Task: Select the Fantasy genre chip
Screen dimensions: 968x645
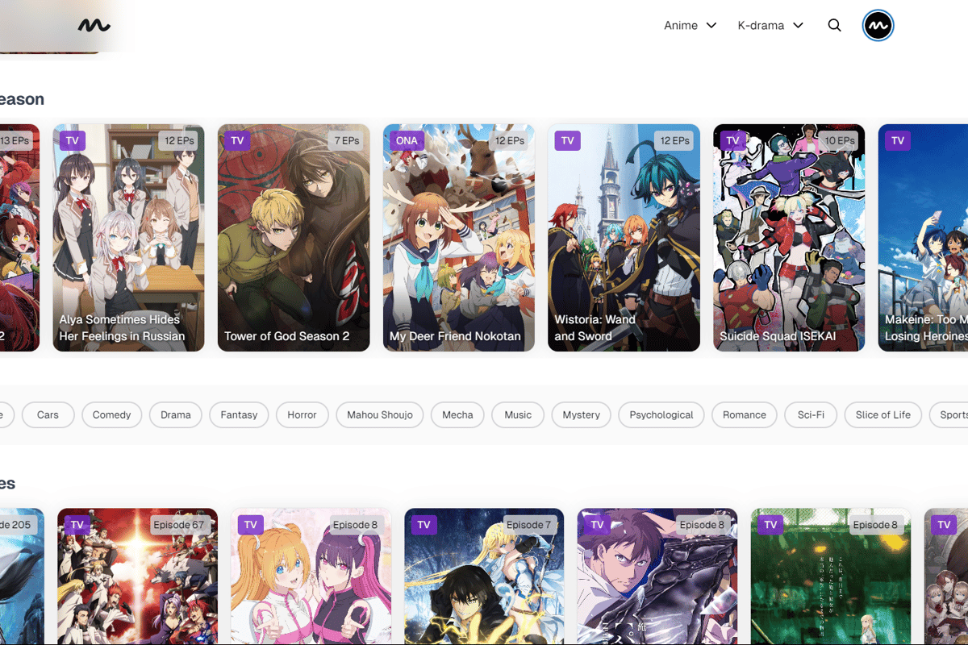Action: [x=239, y=415]
